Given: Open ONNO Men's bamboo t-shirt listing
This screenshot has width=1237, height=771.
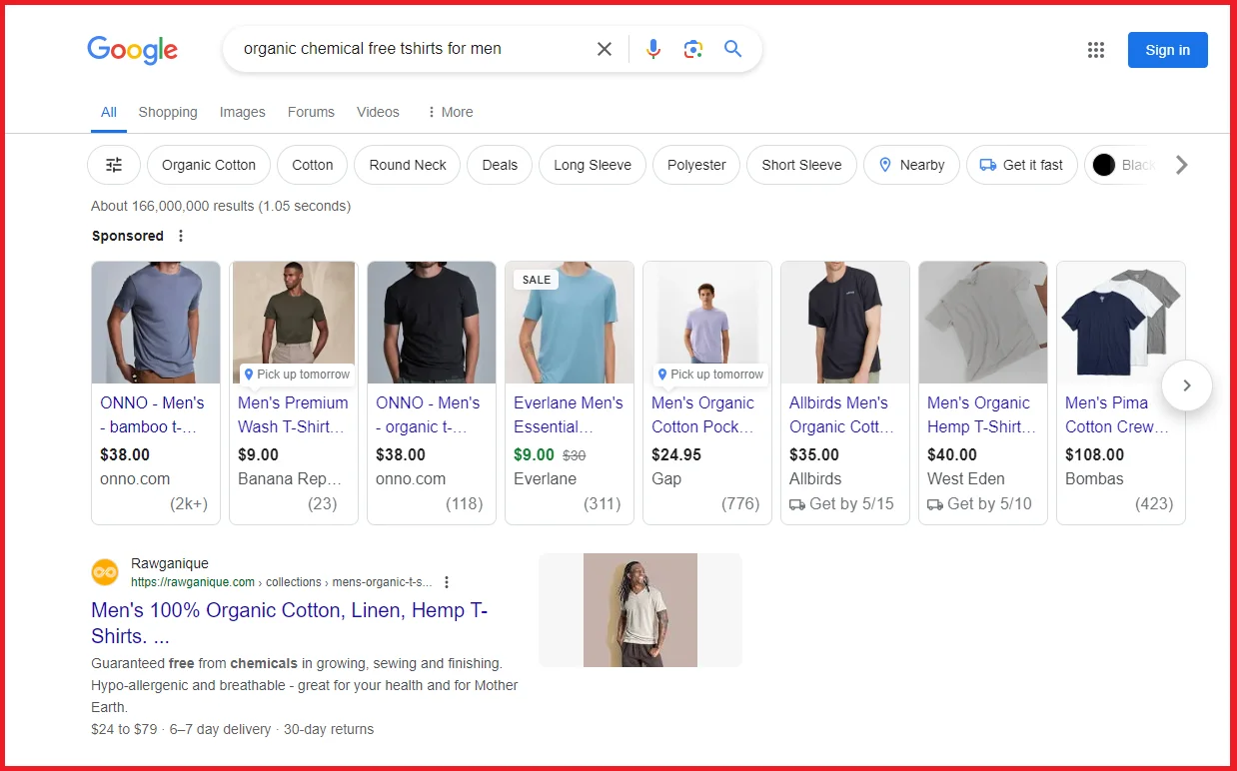Looking at the screenshot, I should (152, 414).
